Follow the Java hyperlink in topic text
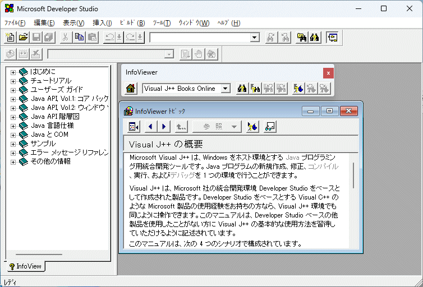The width and height of the screenshot is (423, 287). point(292,158)
